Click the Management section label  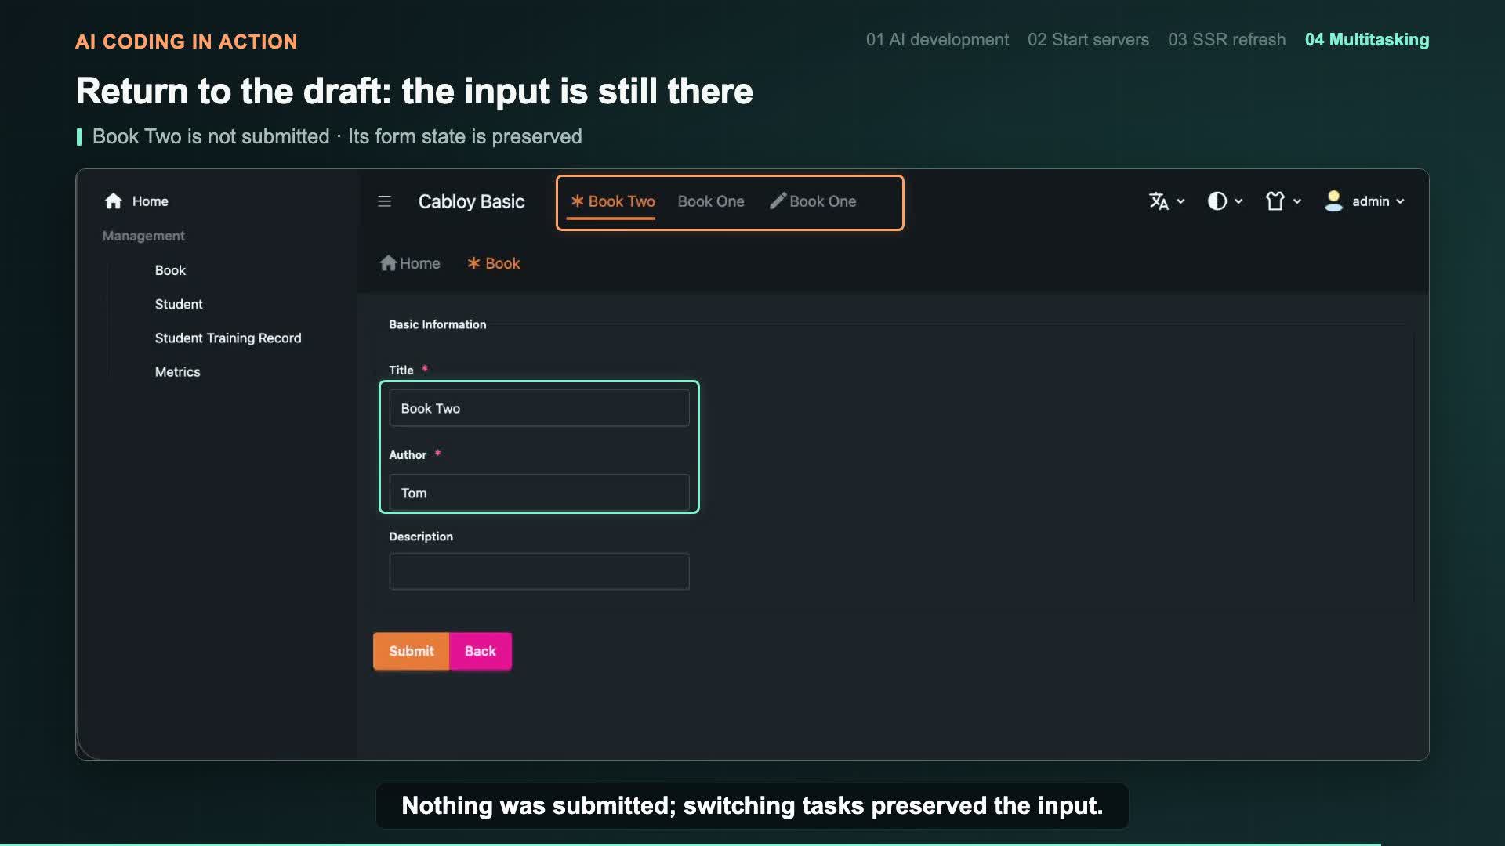point(143,236)
